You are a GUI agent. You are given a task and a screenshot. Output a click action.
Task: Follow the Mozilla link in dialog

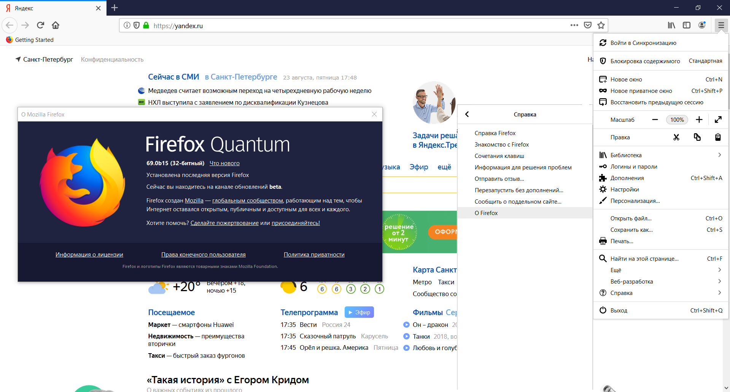[x=194, y=201]
